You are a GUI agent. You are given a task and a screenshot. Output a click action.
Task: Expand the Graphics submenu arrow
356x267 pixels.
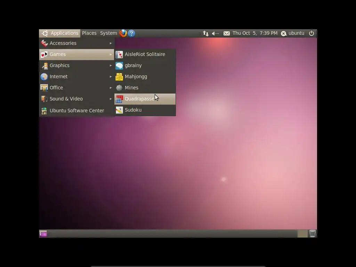[111, 66]
